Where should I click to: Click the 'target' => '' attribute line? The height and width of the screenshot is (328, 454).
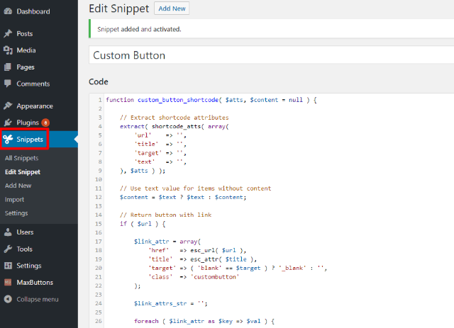pyautogui.click(x=160, y=153)
